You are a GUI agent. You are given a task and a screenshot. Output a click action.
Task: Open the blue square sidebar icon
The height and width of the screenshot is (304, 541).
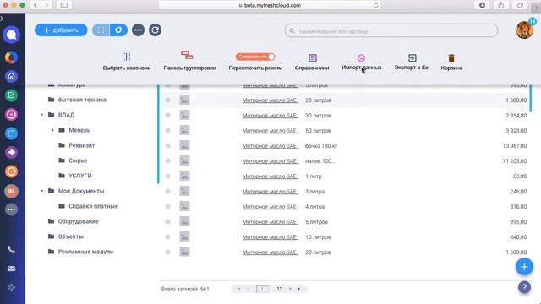tap(11, 133)
